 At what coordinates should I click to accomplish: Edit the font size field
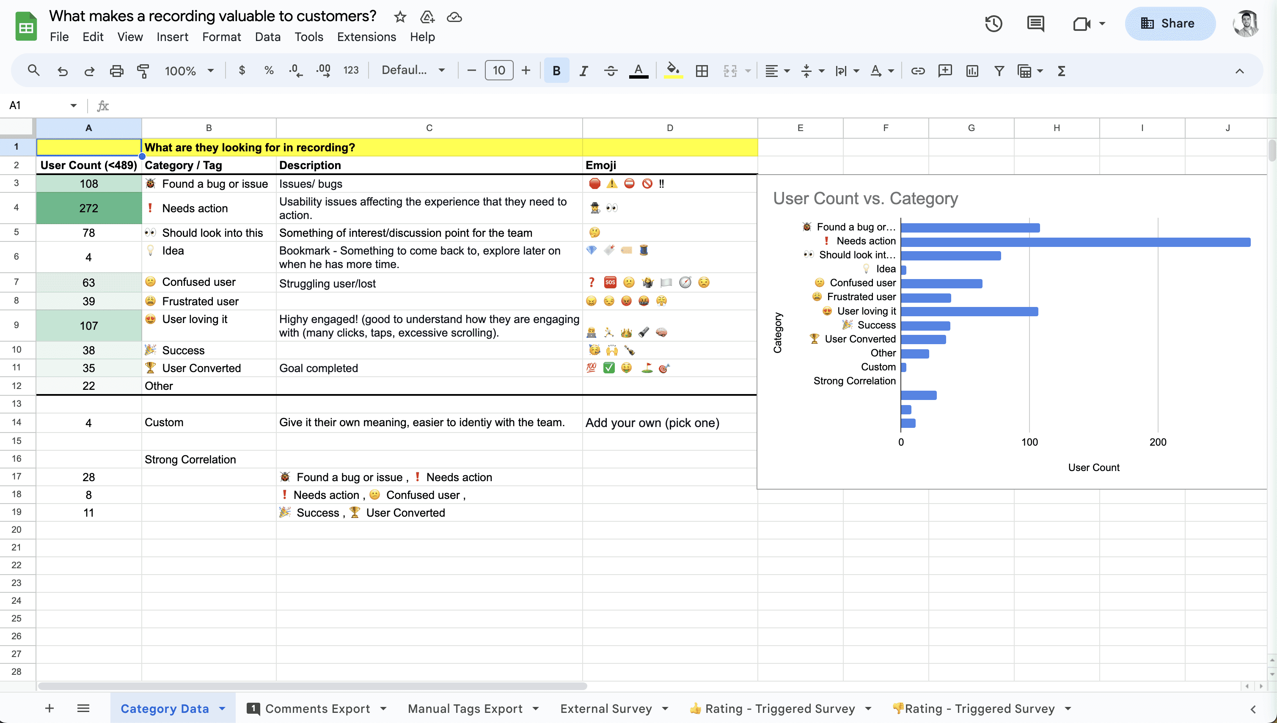point(499,71)
